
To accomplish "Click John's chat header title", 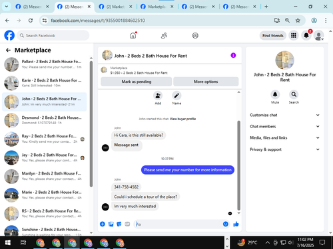I will (151, 56).
